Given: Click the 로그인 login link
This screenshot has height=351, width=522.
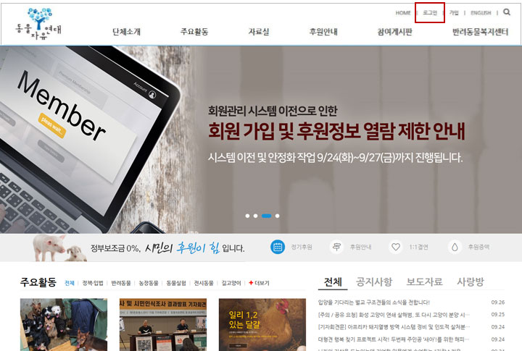Looking at the screenshot, I should pos(430,12).
